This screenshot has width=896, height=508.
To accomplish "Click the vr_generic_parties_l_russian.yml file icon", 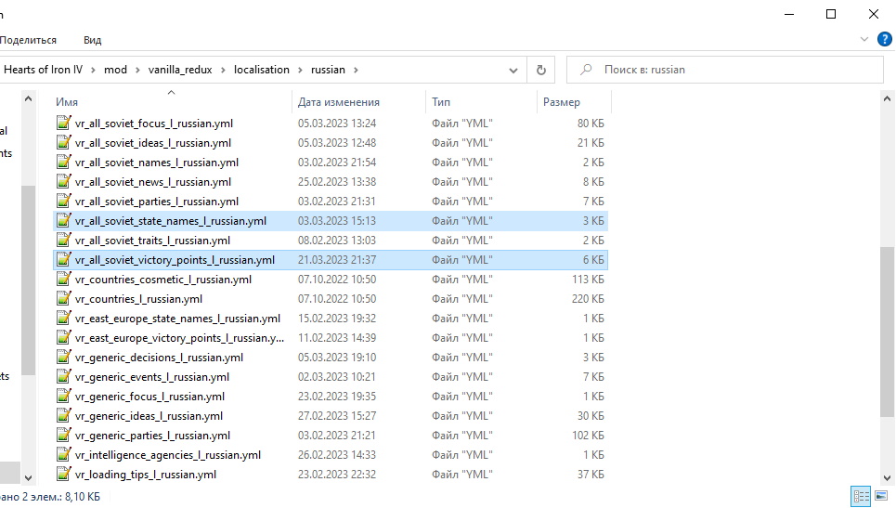I will point(64,435).
